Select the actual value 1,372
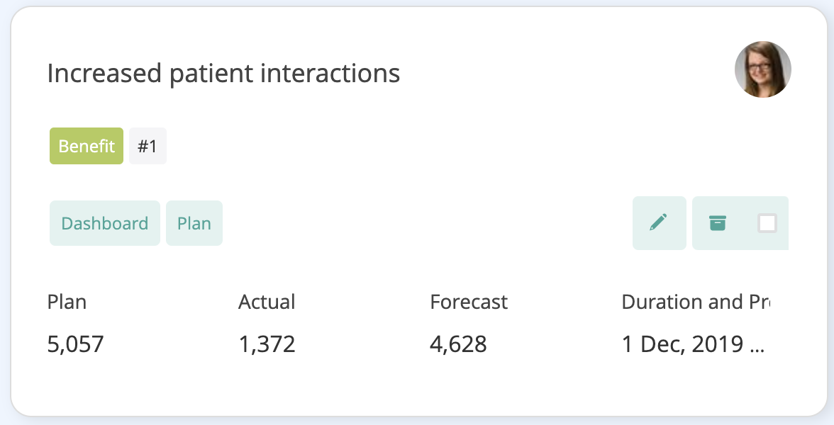The height and width of the screenshot is (425, 834). tap(267, 344)
